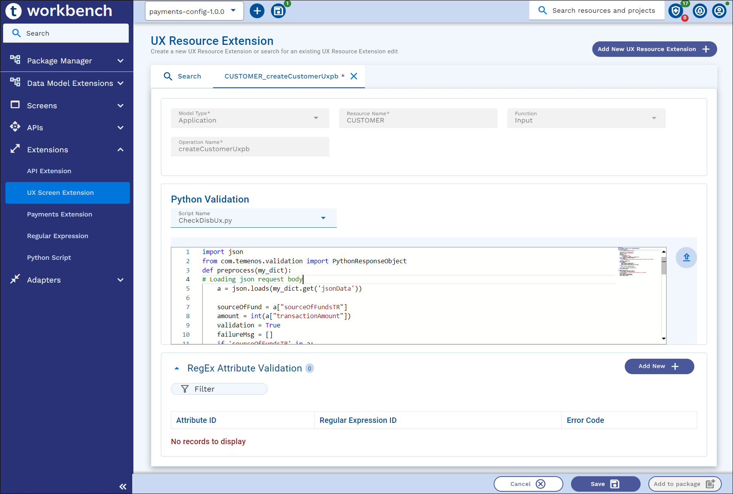Open the user profile icon
Image resolution: width=733 pixels, height=494 pixels.
pos(719,11)
